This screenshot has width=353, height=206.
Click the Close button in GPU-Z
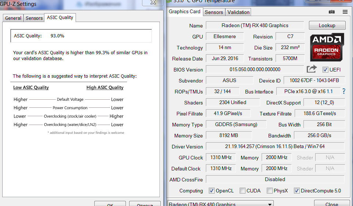pos(332,204)
